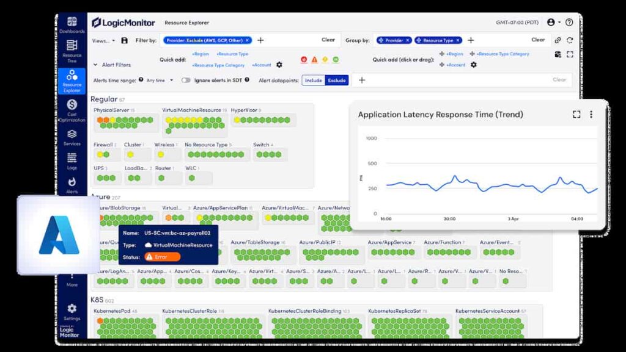Add a Region filter using the +Region link
Screen dimensions: 626x352
click(200, 54)
